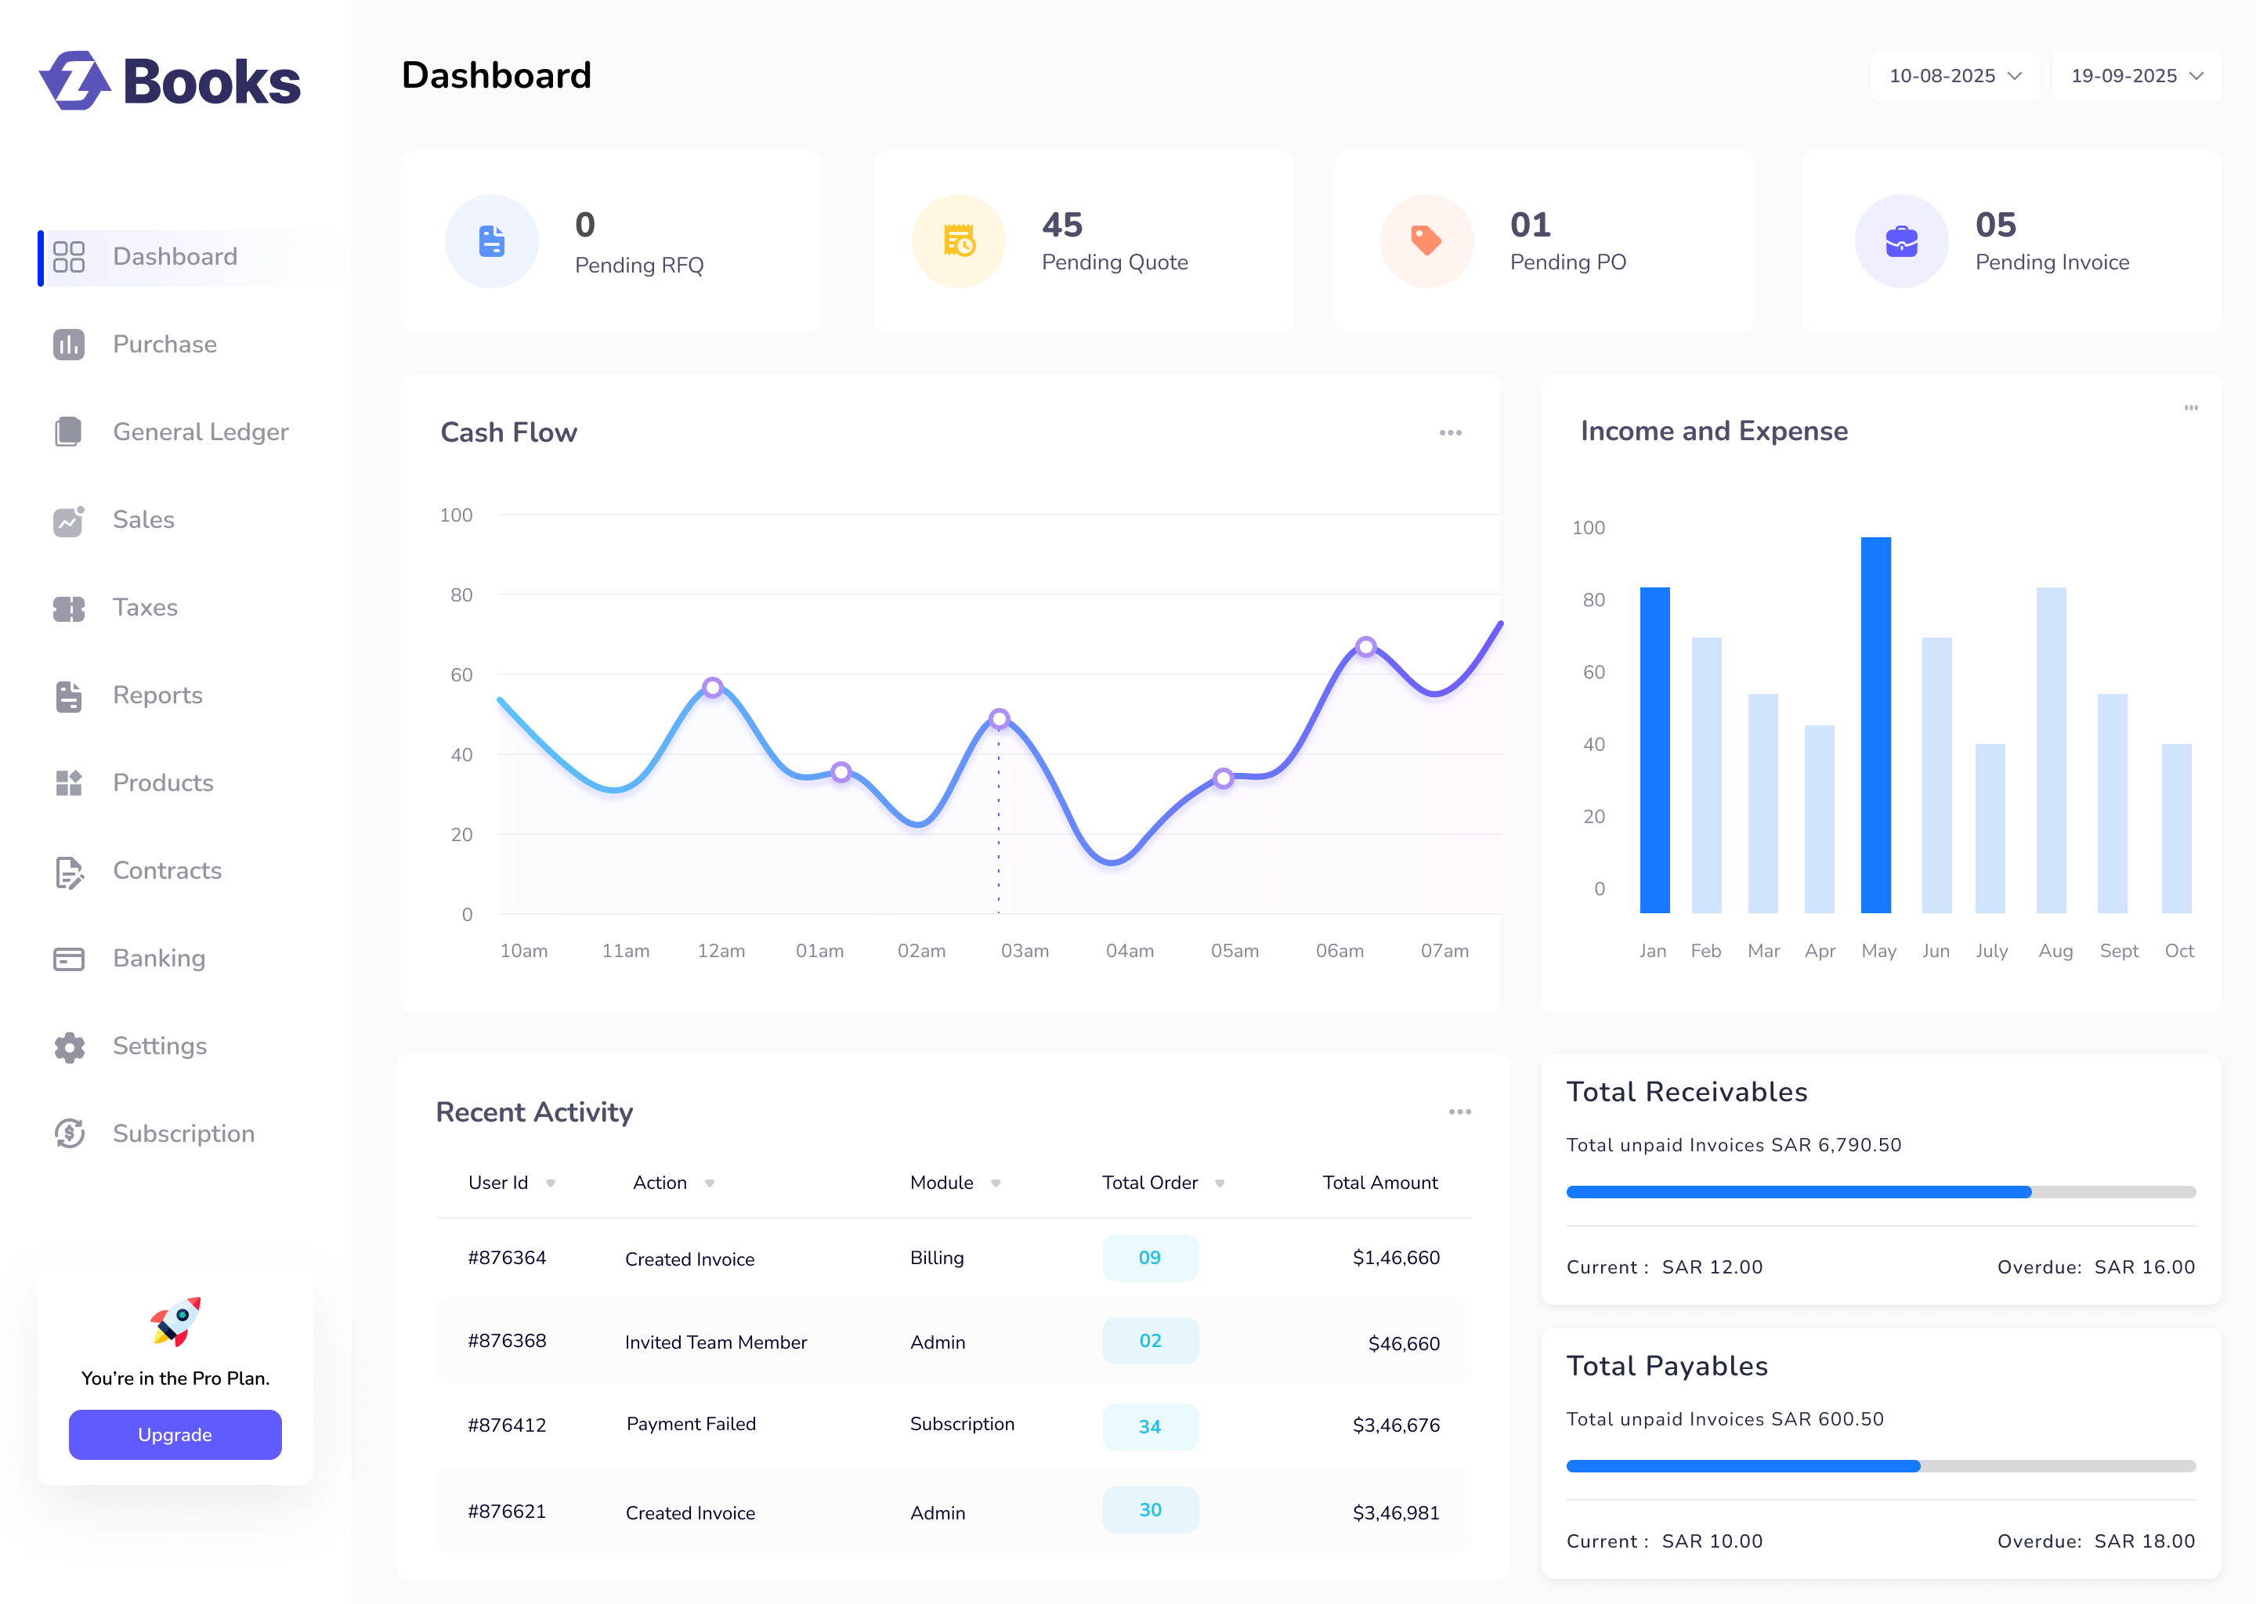Go to Reports in the sidebar
This screenshot has height=1604, width=2256.
[157, 695]
